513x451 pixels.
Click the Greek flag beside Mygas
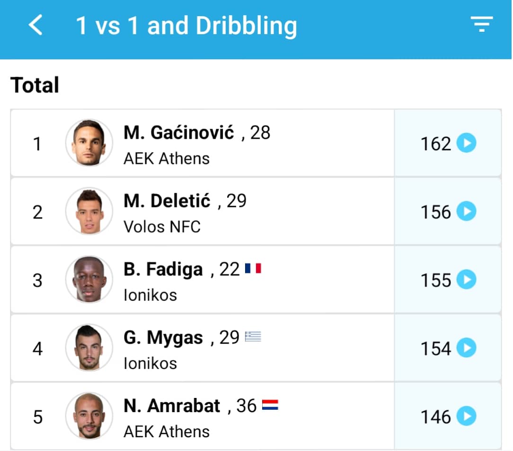253,337
